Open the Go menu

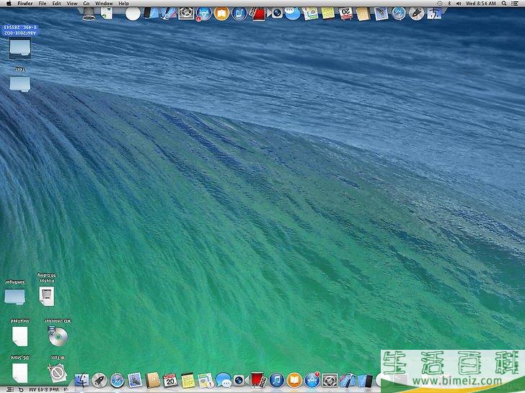[x=87, y=4]
